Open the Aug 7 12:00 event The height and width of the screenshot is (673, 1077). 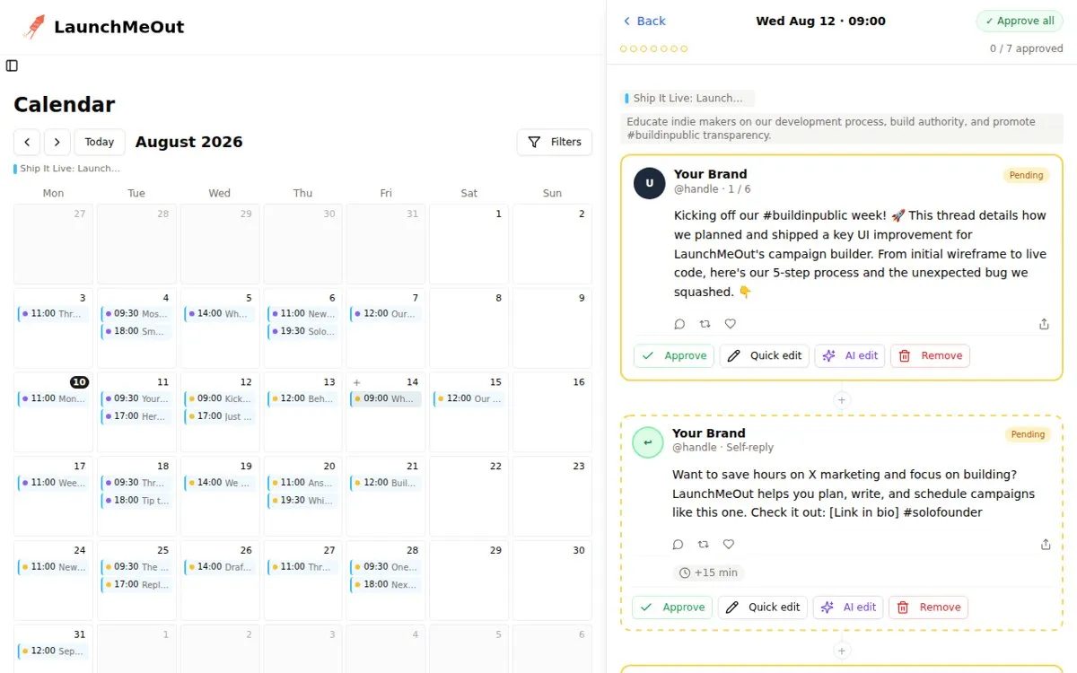[x=386, y=314]
